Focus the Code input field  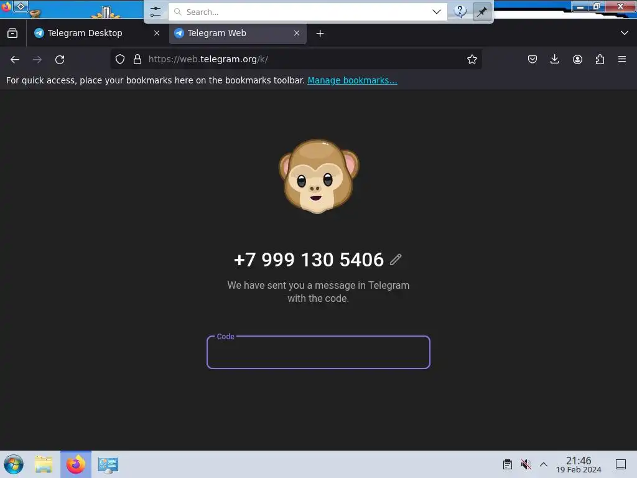[318, 352]
